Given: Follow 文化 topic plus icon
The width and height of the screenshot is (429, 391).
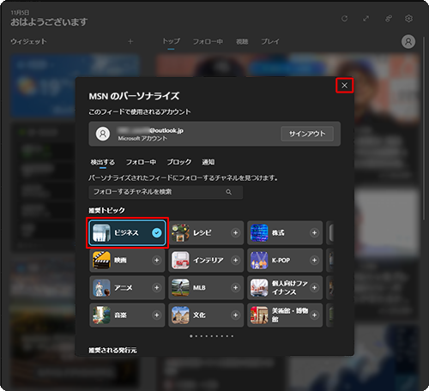Looking at the screenshot, I should 235,316.
